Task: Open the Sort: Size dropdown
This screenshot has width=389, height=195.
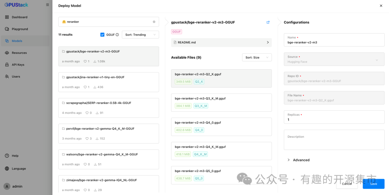Action: point(257,57)
